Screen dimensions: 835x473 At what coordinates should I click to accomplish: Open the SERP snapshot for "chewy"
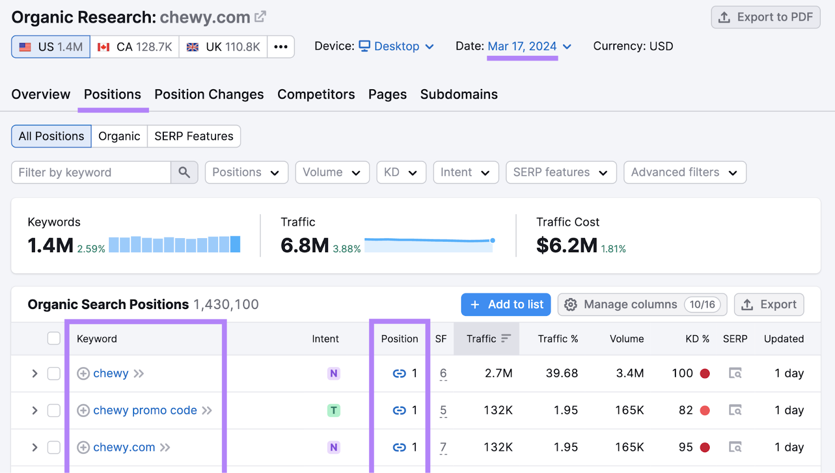(x=735, y=373)
